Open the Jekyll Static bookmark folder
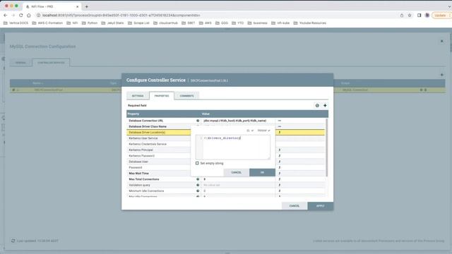This screenshot has height=254, width=452. coord(112,23)
